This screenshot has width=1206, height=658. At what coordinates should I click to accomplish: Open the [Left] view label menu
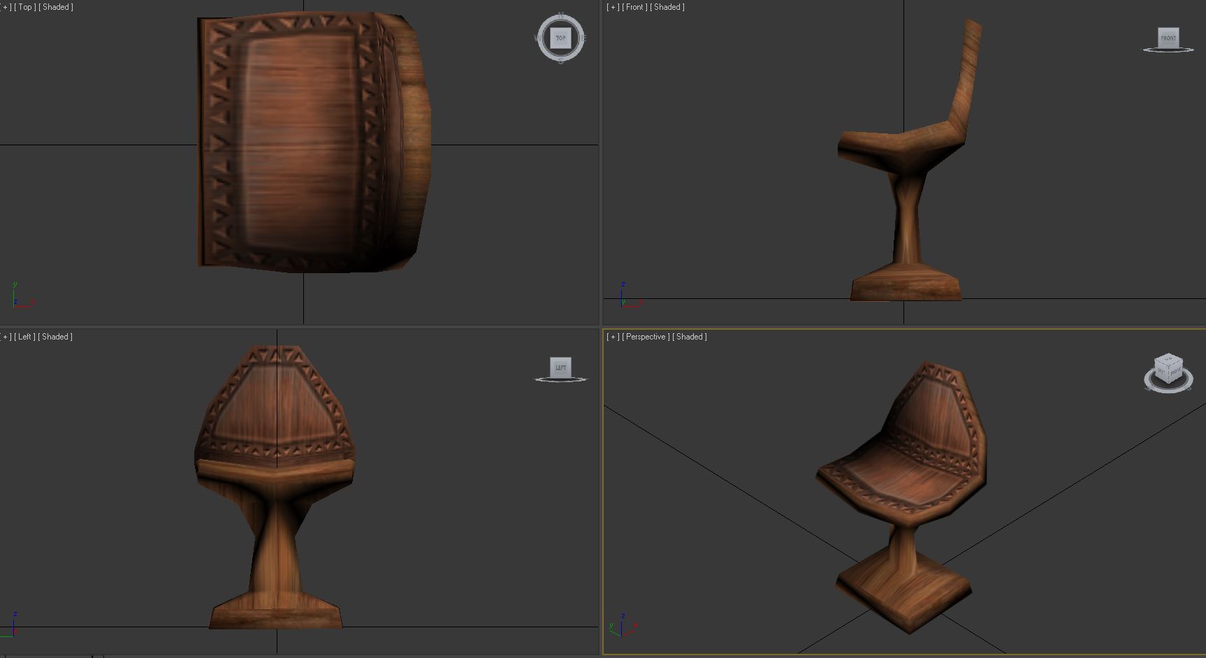click(x=25, y=337)
